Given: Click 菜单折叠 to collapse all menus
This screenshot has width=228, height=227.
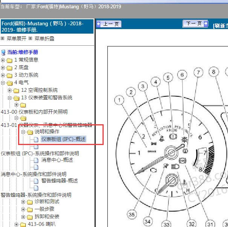Looking at the screenshot, I should pos(44,39).
